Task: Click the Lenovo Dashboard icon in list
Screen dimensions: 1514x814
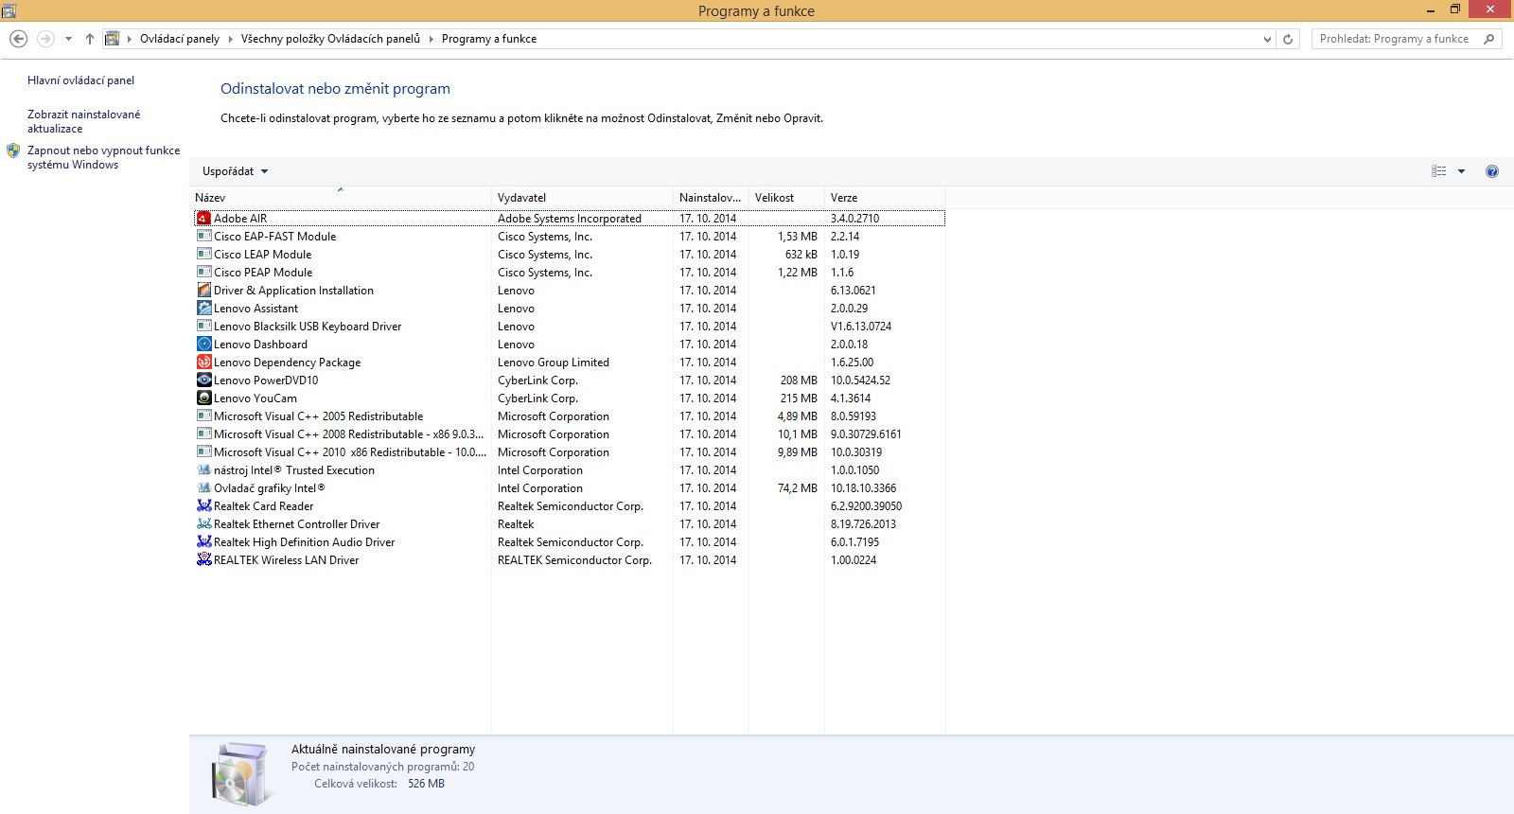Action: click(203, 345)
